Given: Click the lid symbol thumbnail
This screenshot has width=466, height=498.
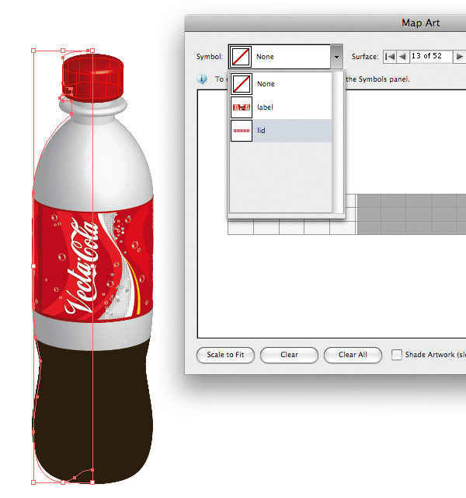Looking at the screenshot, I should (x=242, y=131).
